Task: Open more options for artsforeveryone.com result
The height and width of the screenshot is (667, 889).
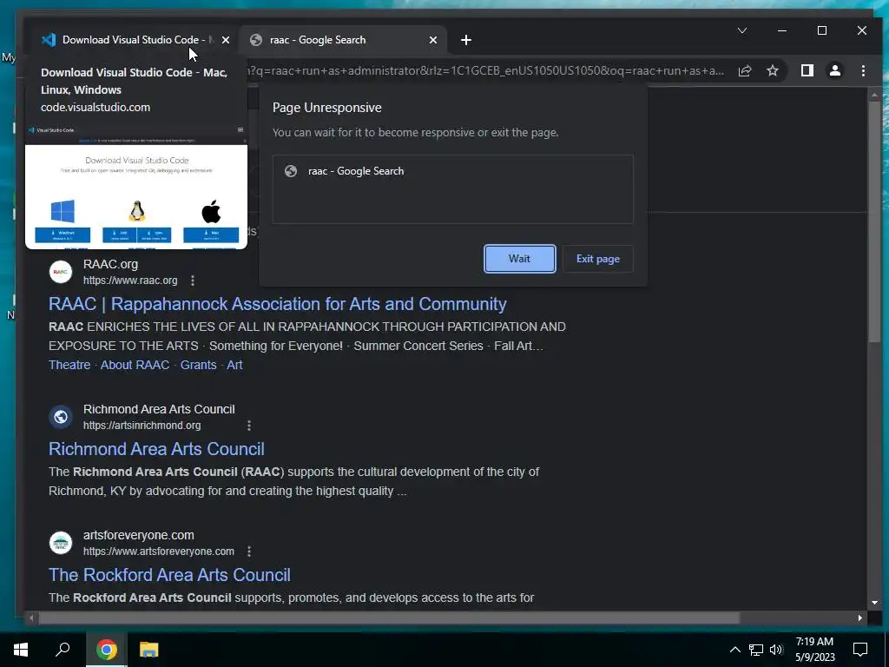Action: (x=249, y=551)
